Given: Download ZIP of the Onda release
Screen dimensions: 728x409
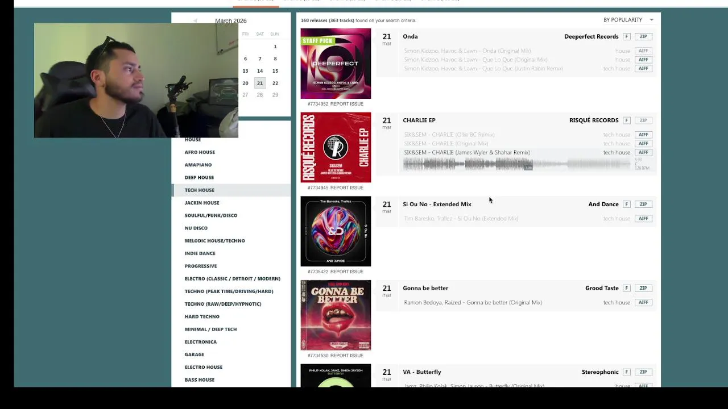Looking at the screenshot, I should 643,36.
